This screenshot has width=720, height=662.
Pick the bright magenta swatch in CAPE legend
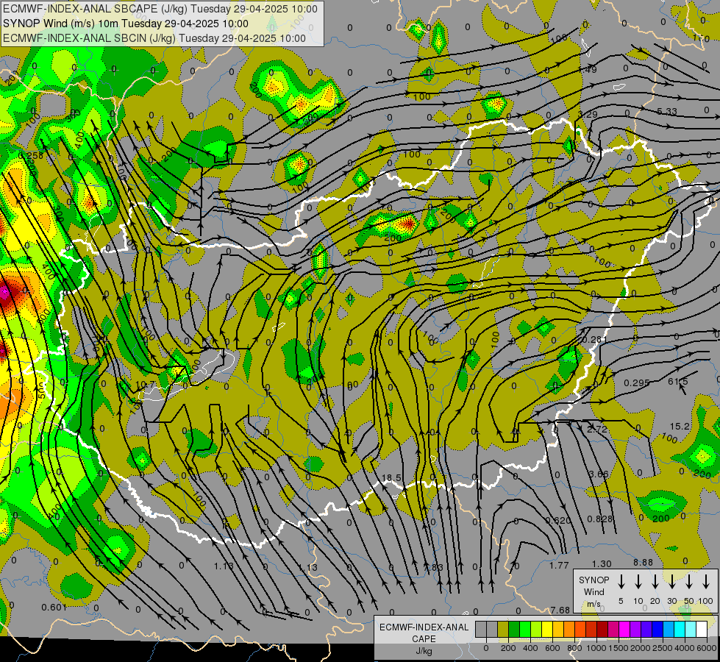coord(624,630)
